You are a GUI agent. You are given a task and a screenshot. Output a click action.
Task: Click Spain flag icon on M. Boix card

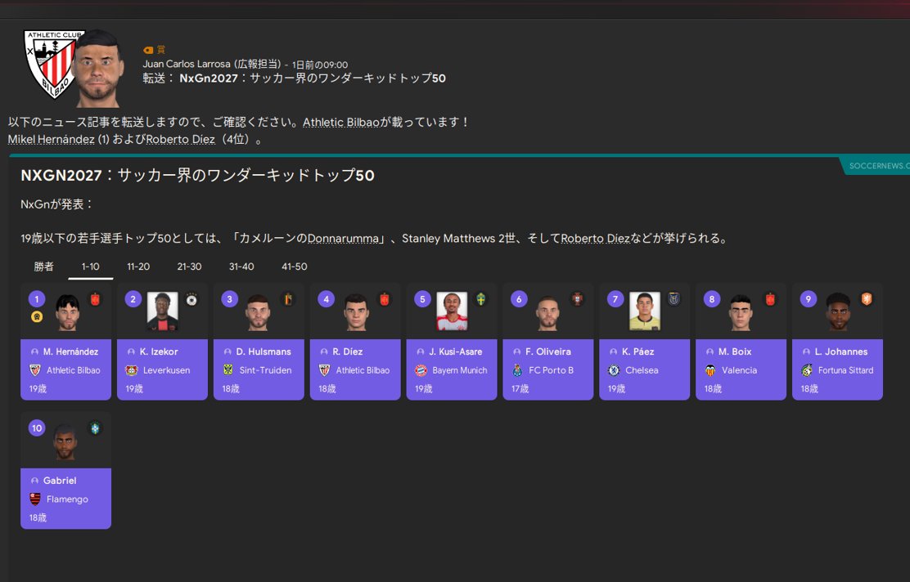coord(770,299)
